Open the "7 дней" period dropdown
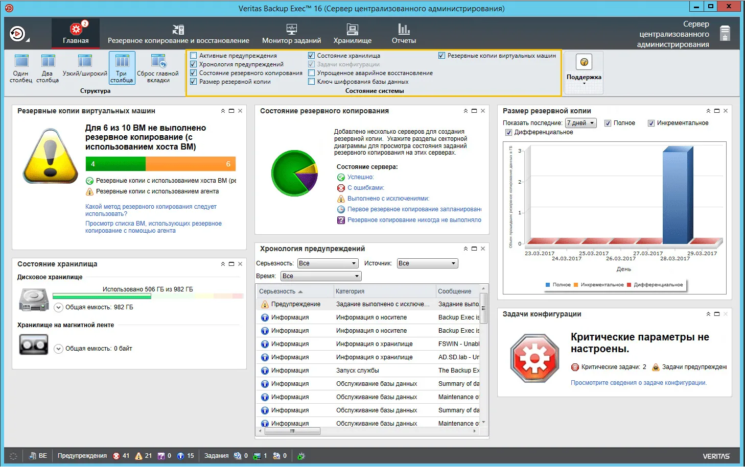The height and width of the screenshot is (467, 745). 580,122
